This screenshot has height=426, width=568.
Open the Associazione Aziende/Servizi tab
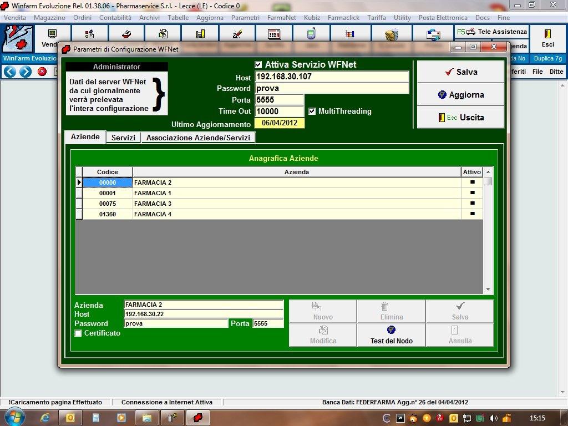point(198,138)
